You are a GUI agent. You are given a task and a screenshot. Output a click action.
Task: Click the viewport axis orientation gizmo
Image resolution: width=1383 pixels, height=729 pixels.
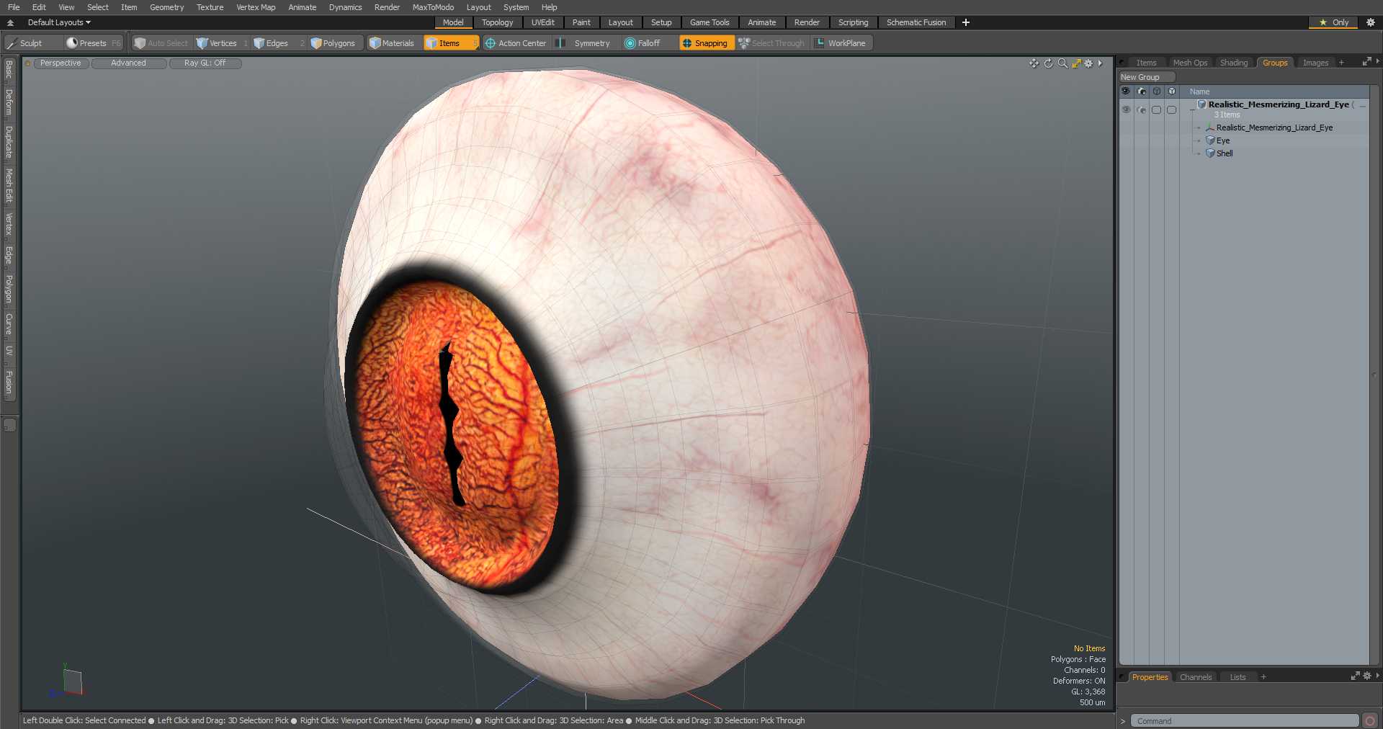pyautogui.click(x=67, y=681)
